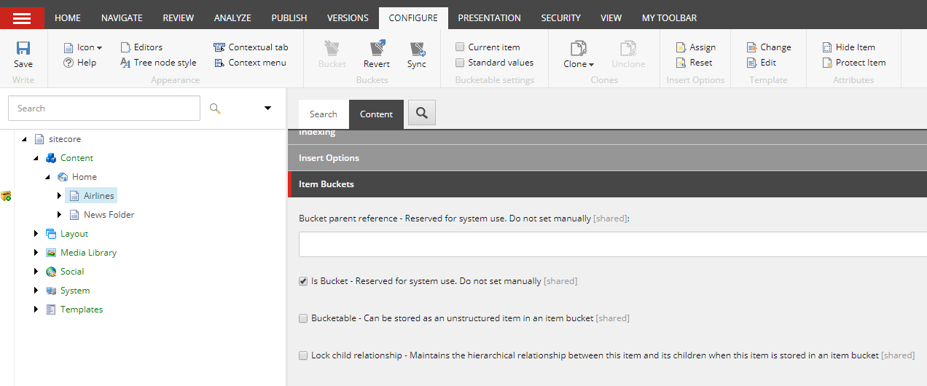Switch to the SECURITY ribbon tab
Image resolution: width=927 pixels, height=386 pixels.
[561, 17]
